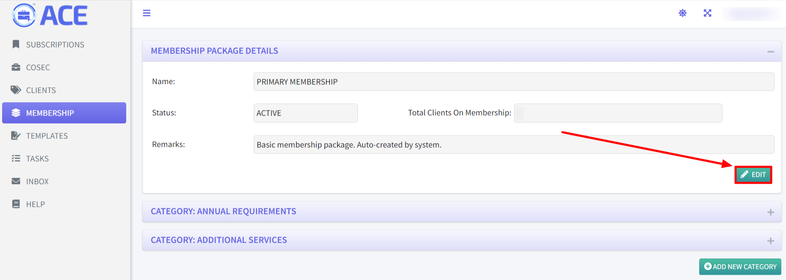Click the Templates pencil icon

16,136
